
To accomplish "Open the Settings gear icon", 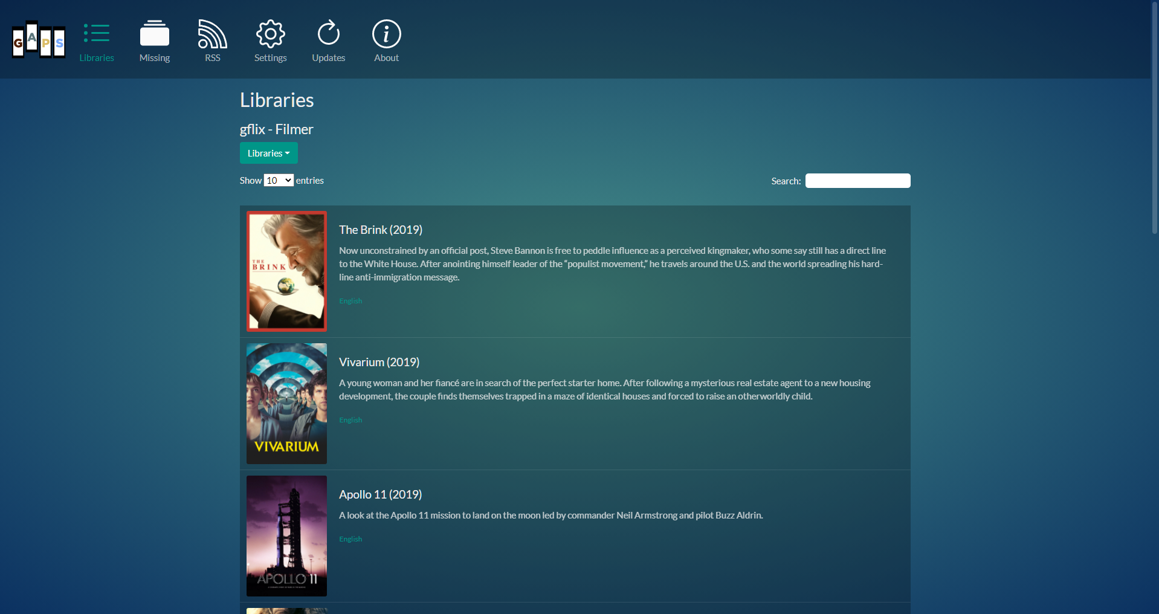I will pyautogui.click(x=270, y=34).
